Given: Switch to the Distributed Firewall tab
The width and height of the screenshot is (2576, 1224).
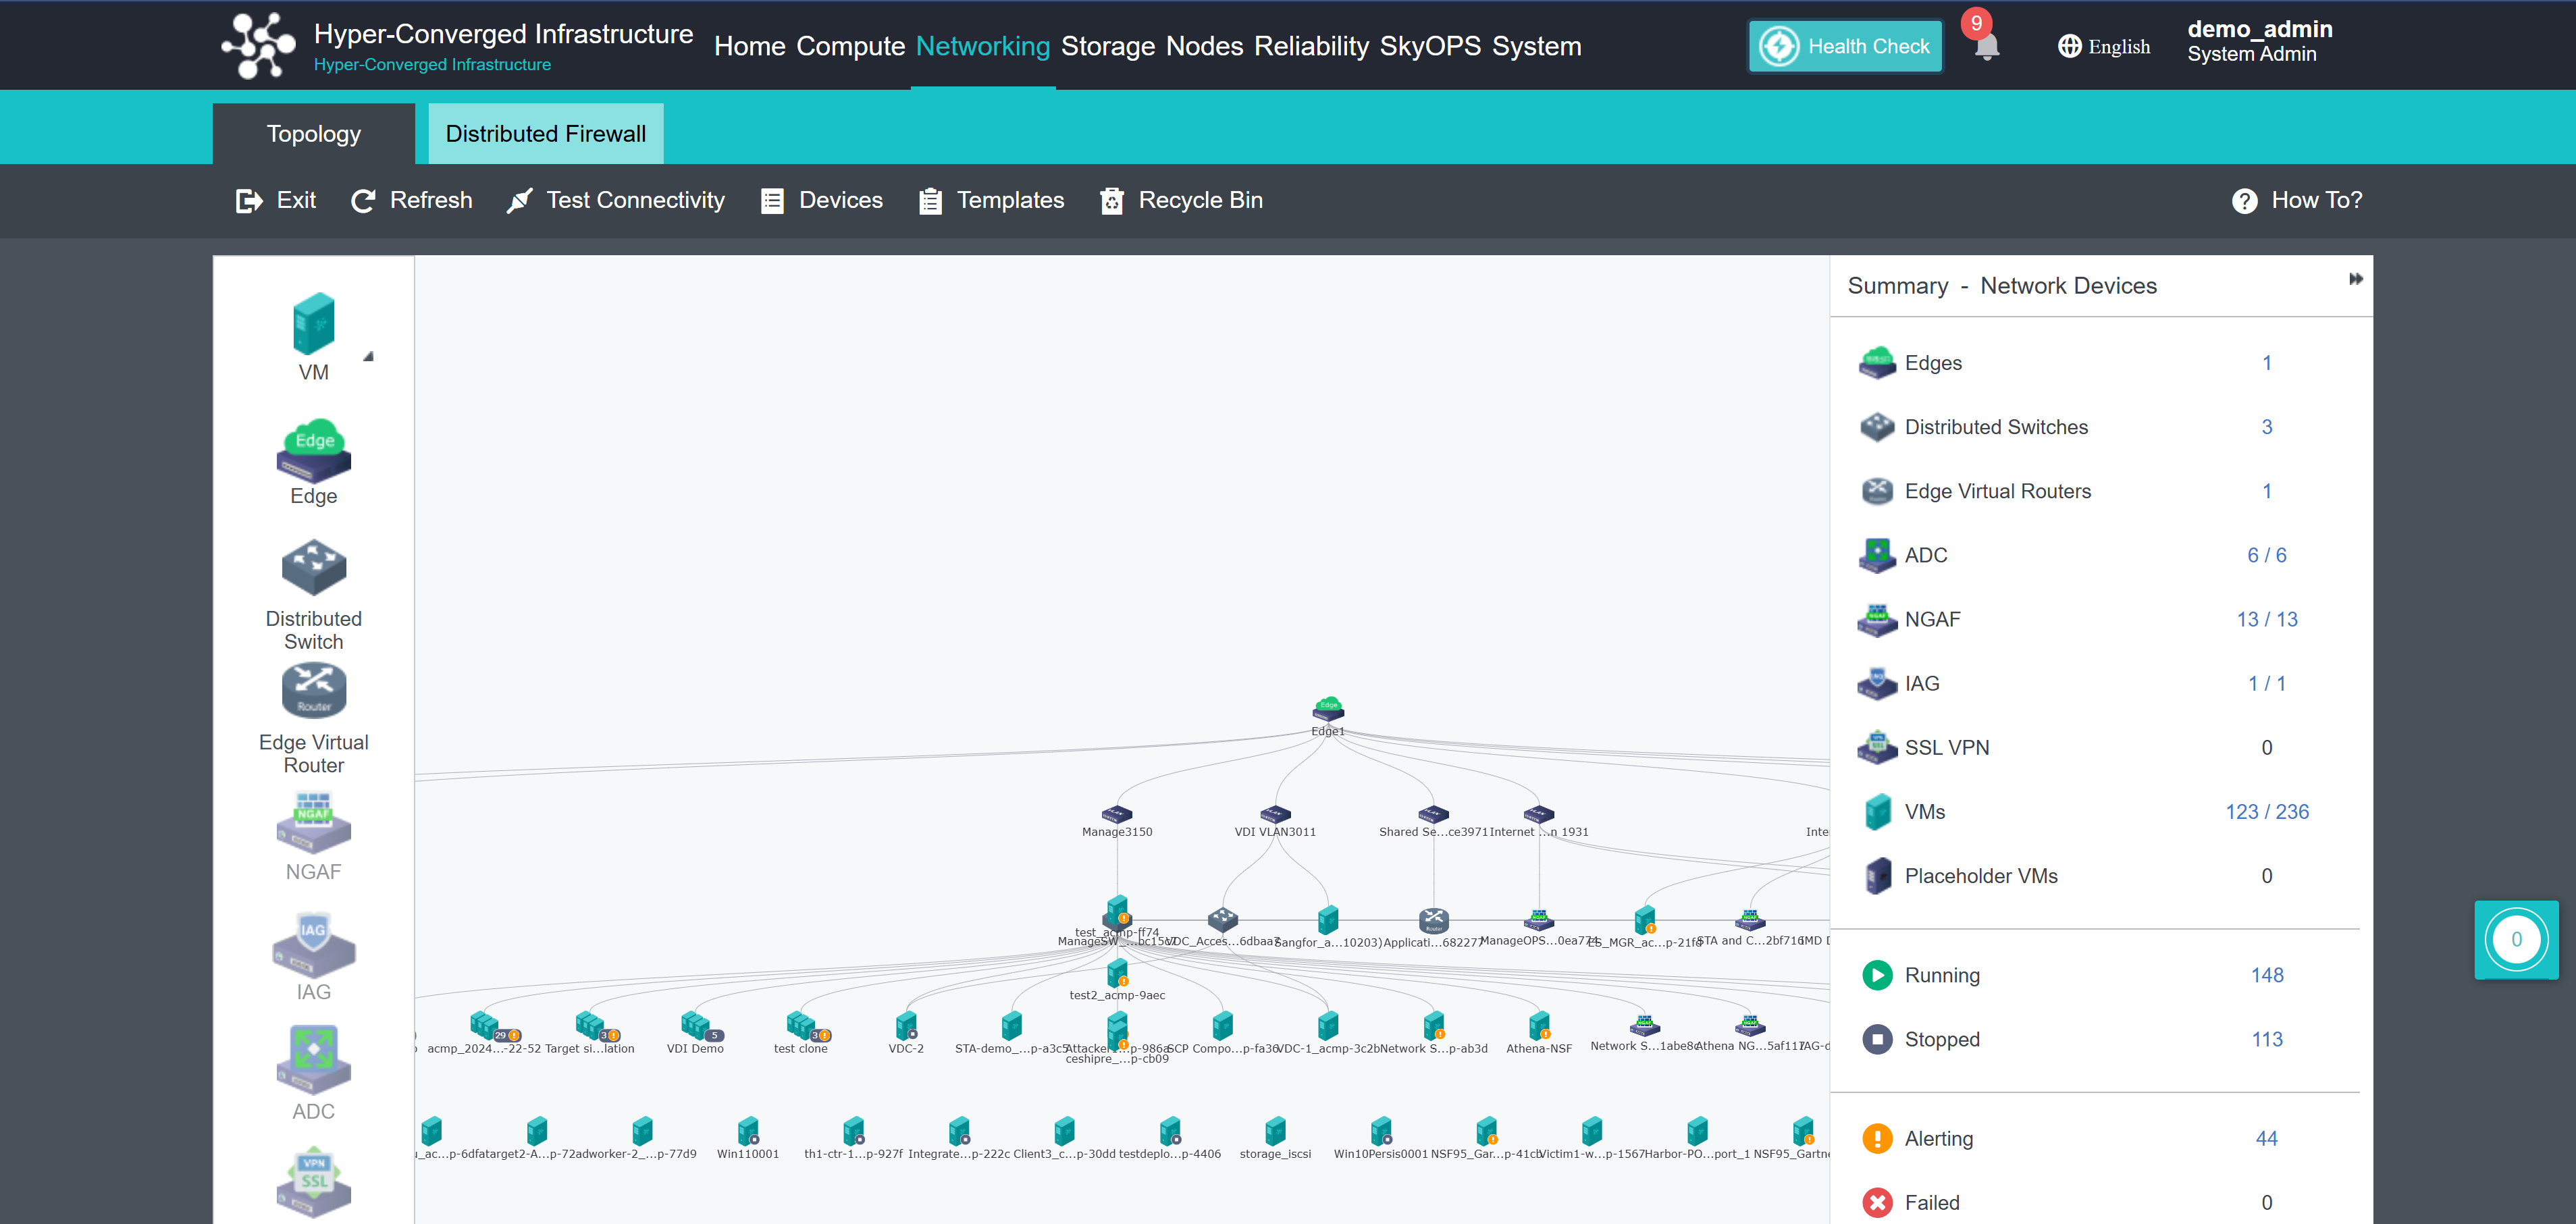Looking at the screenshot, I should (x=545, y=134).
